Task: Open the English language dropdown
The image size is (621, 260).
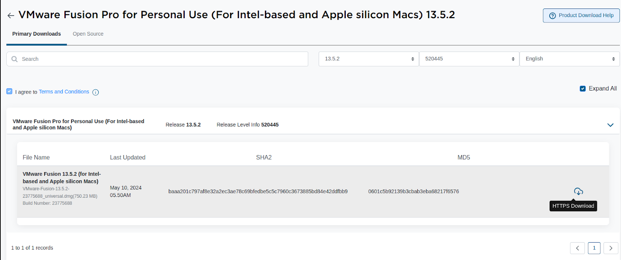Action: (x=570, y=59)
